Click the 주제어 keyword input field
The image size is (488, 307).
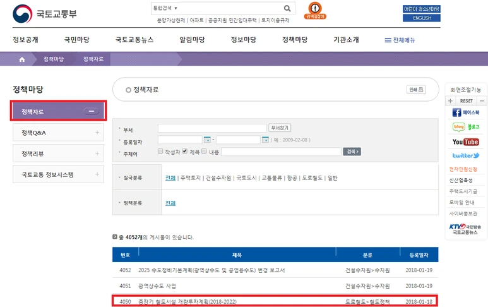click(x=282, y=152)
